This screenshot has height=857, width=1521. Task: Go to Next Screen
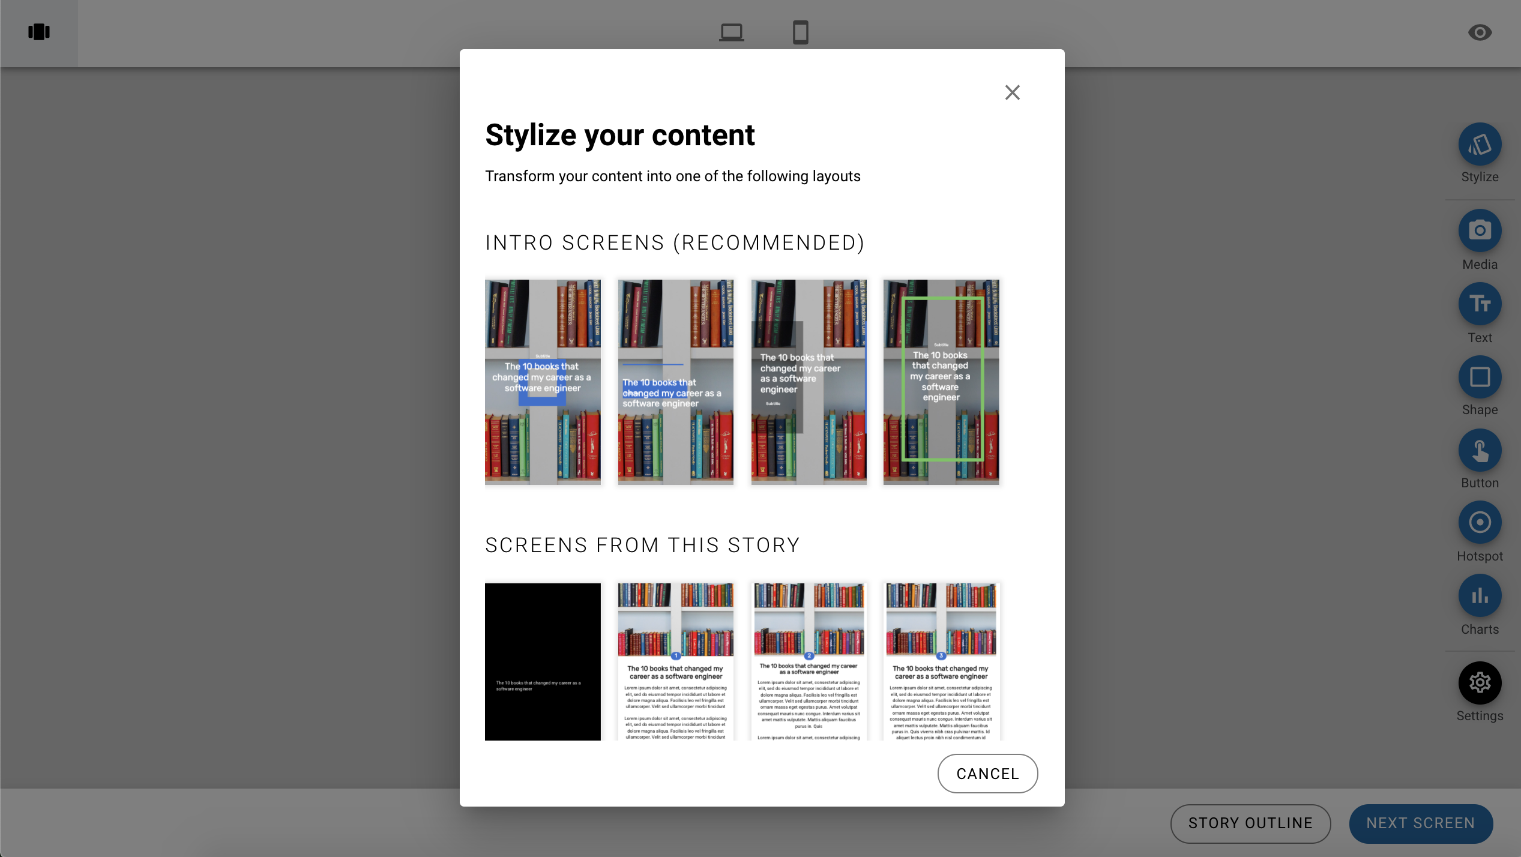[x=1420, y=823]
